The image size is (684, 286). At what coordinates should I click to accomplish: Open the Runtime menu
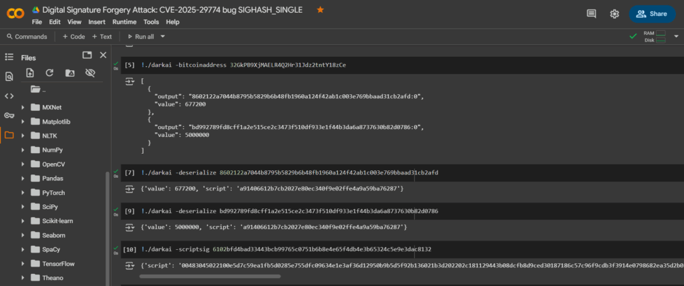124,22
